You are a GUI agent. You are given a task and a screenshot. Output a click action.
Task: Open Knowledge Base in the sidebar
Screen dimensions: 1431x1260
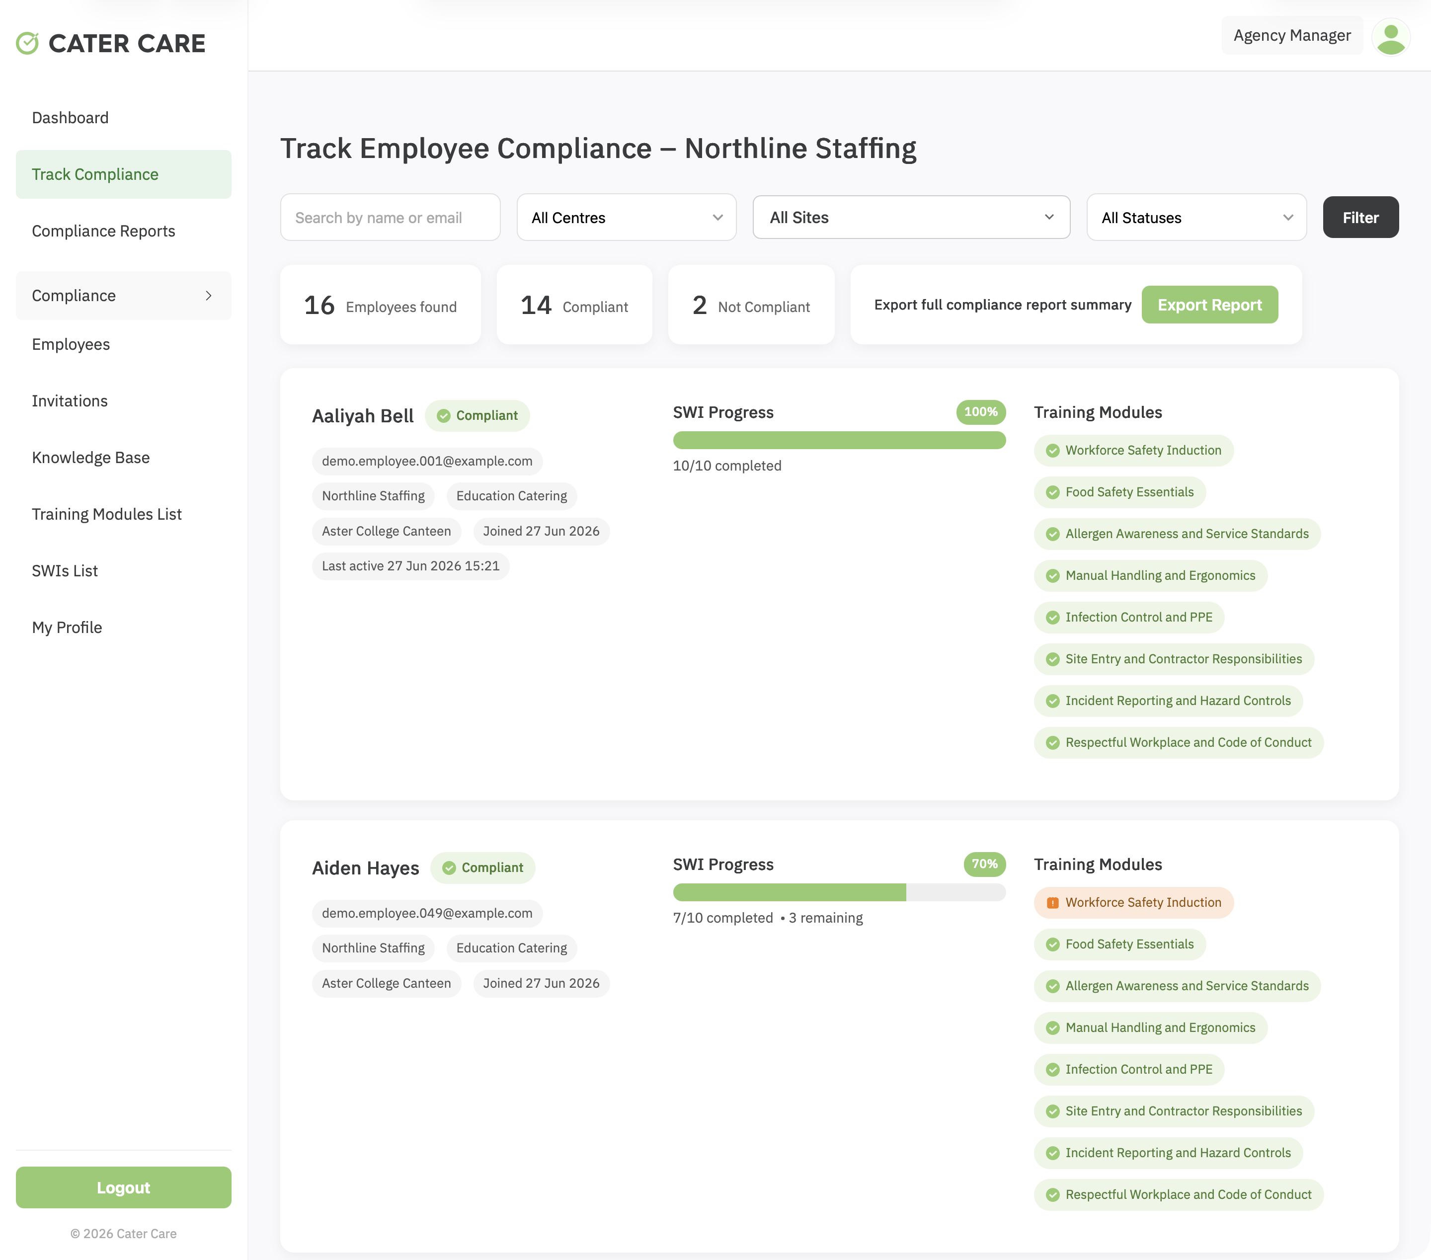tap(123, 458)
